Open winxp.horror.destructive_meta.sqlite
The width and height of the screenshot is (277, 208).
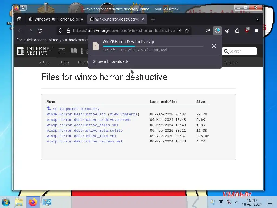(84, 131)
